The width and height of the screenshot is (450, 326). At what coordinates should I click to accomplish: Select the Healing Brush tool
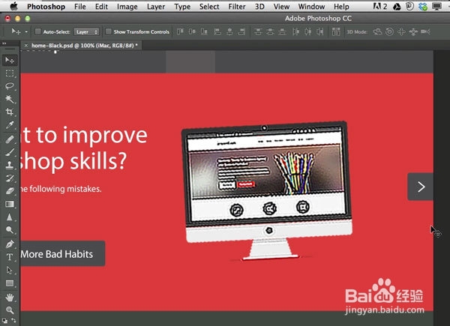point(10,139)
